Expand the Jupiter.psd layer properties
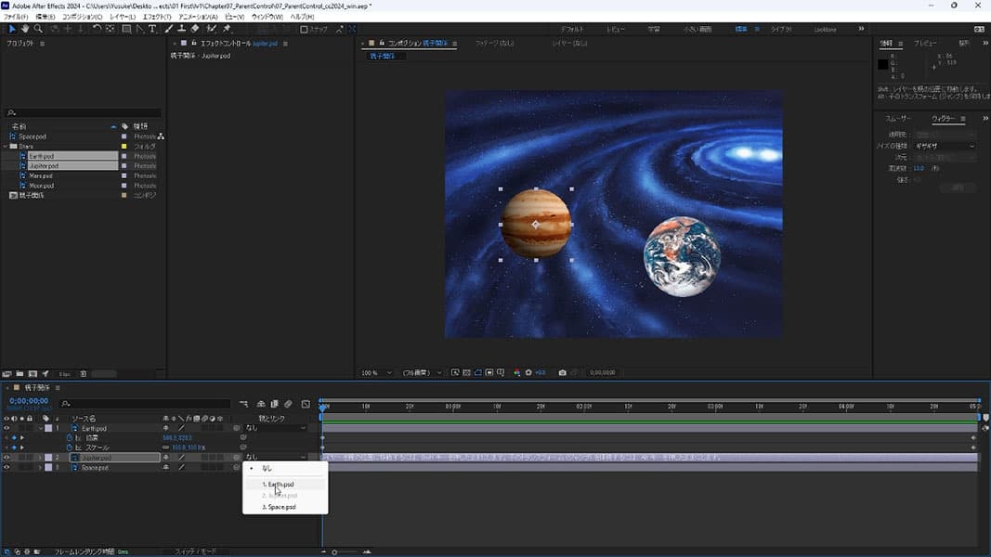This screenshot has width=991, height=557. click(40, 458)
